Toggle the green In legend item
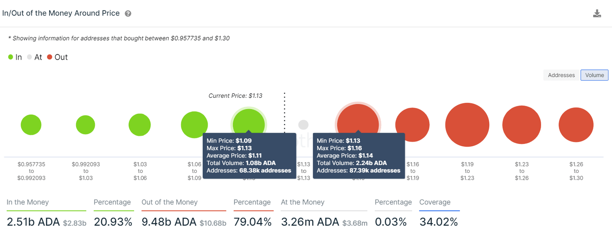612x246 pixels. coord(15,57)
